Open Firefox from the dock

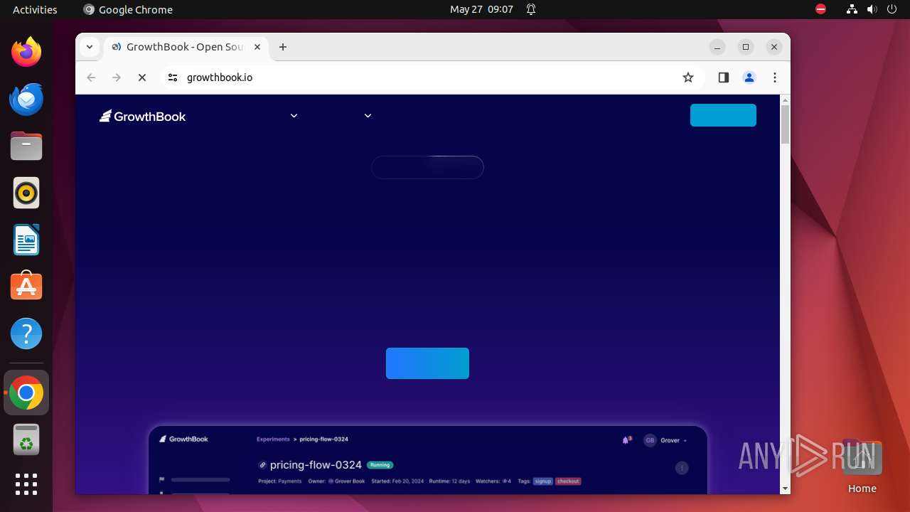point(26,52)
